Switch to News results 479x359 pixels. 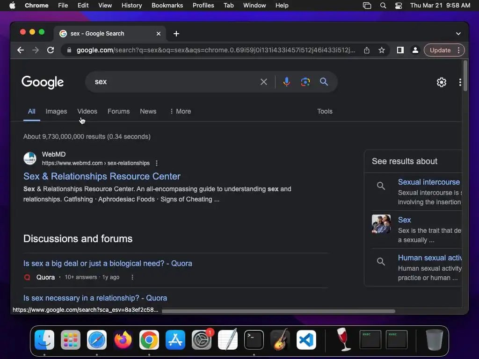148,111
